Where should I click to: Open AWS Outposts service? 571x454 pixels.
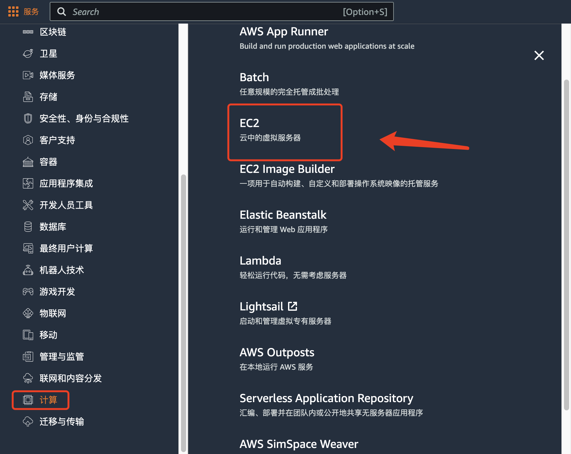(x=277, y=352)
